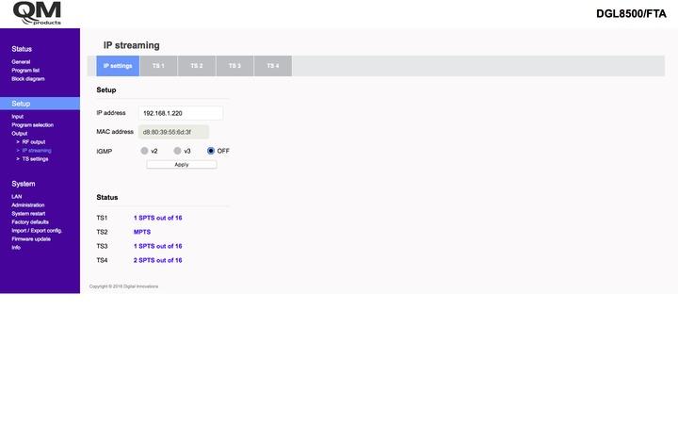Set IGMP to OFF
This screenshot has height=424, width=678.
point(211,151)
